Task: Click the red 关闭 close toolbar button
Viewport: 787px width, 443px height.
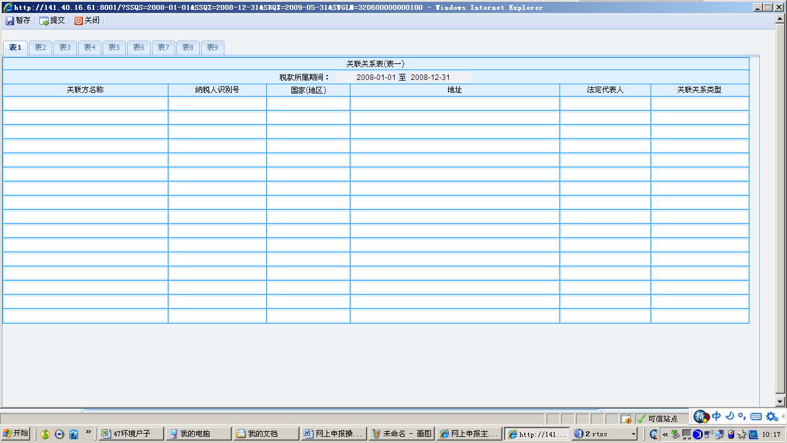Action: click(x=87, y=20)
